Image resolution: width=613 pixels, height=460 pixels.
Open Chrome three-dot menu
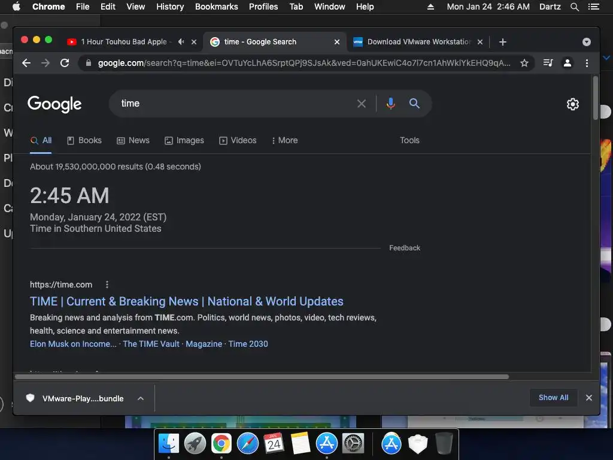click(x=587, y=63)
